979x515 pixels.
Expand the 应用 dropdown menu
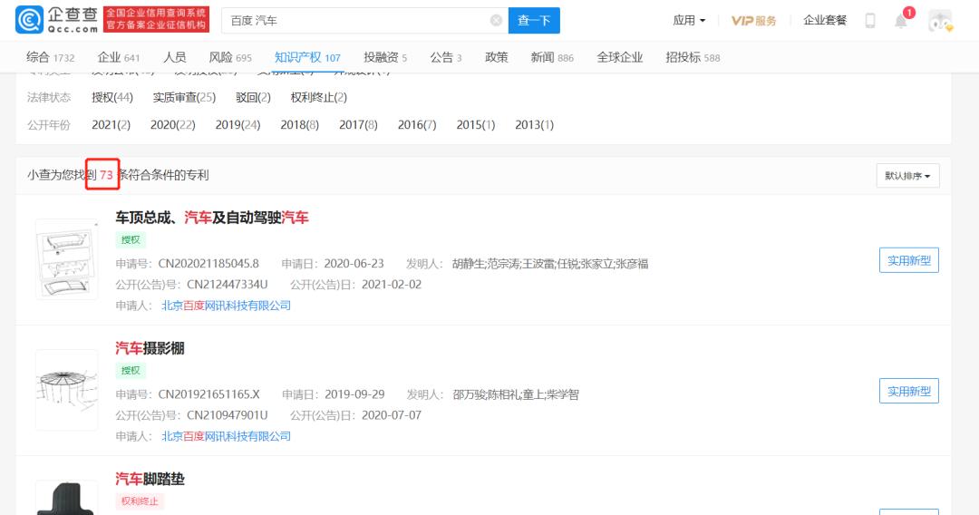pos(689,20)
